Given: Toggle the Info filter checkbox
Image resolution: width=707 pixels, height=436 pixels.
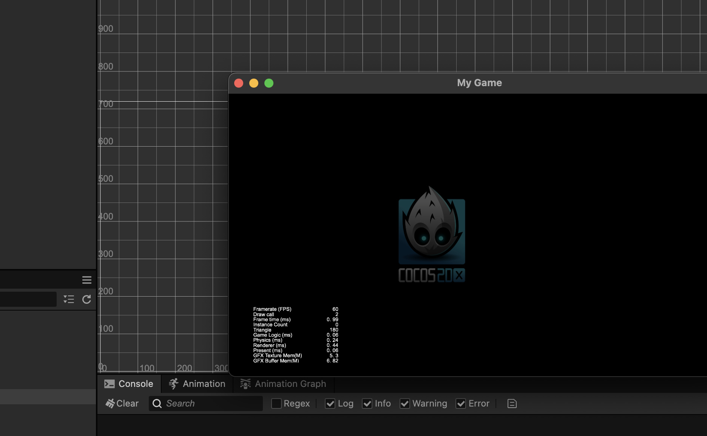Looking at the screenshot, I should click(x=367, y=404).
